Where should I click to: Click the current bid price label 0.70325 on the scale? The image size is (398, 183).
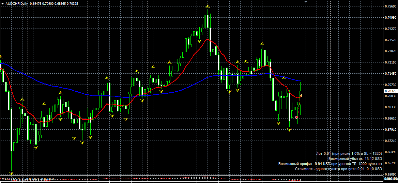[x=391, y=91]
